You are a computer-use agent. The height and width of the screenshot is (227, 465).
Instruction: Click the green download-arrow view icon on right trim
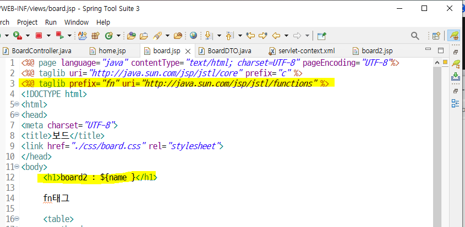tap(456, 77)
